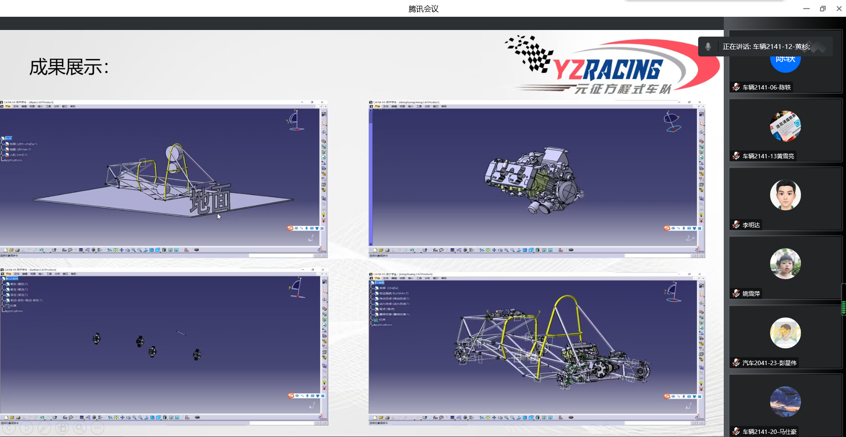
Task: Click the Zoom In icon in bottom-right CATIA toolbar
Action: point(506,418)
